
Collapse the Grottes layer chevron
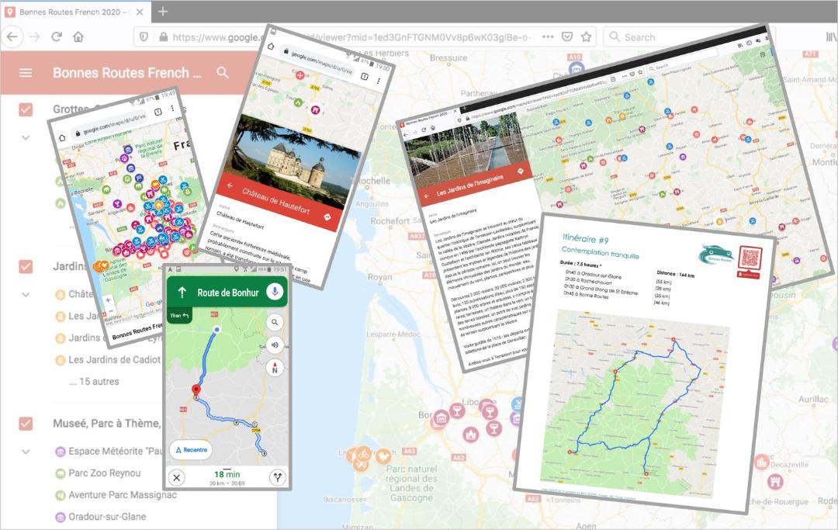coord(26,137)
